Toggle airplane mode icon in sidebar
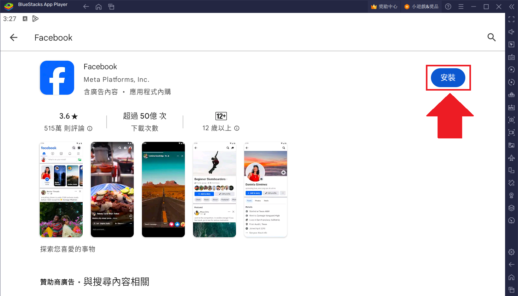The image size is (518, 296). (x=511, y=158)
